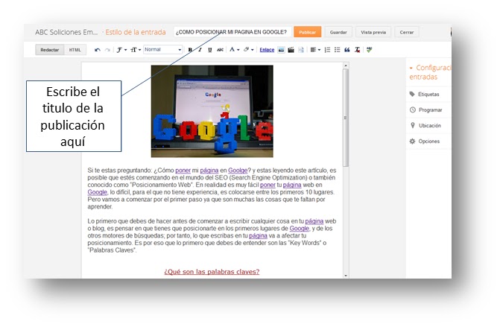The height and width of the screenshot is (327, 500).
Task: Toggle strikethrough formatting
Action: click(x=220, y=50)
